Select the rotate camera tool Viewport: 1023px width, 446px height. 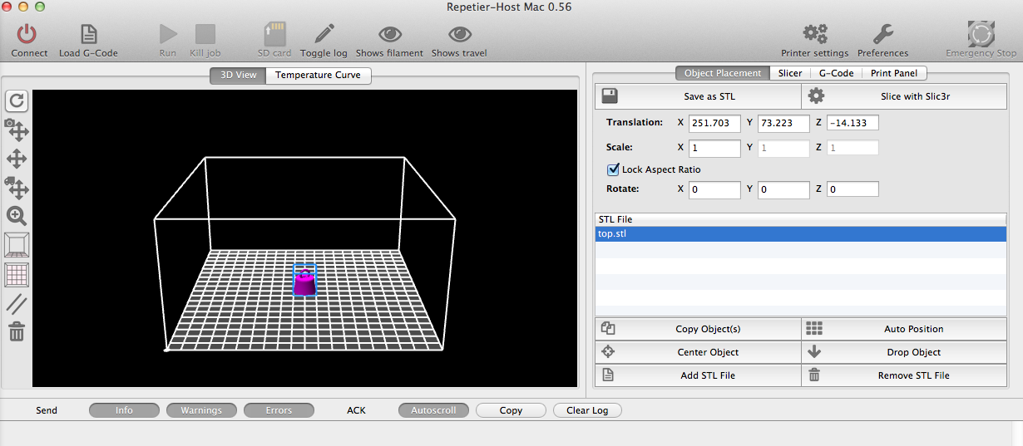pos(17,130)
